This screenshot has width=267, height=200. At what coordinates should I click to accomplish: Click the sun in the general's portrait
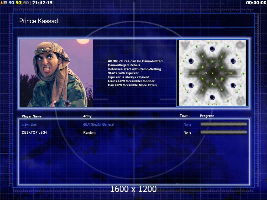pyautogui.click(x=82, y=42)
